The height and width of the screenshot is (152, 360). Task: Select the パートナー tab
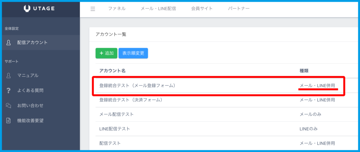[239, 9]
